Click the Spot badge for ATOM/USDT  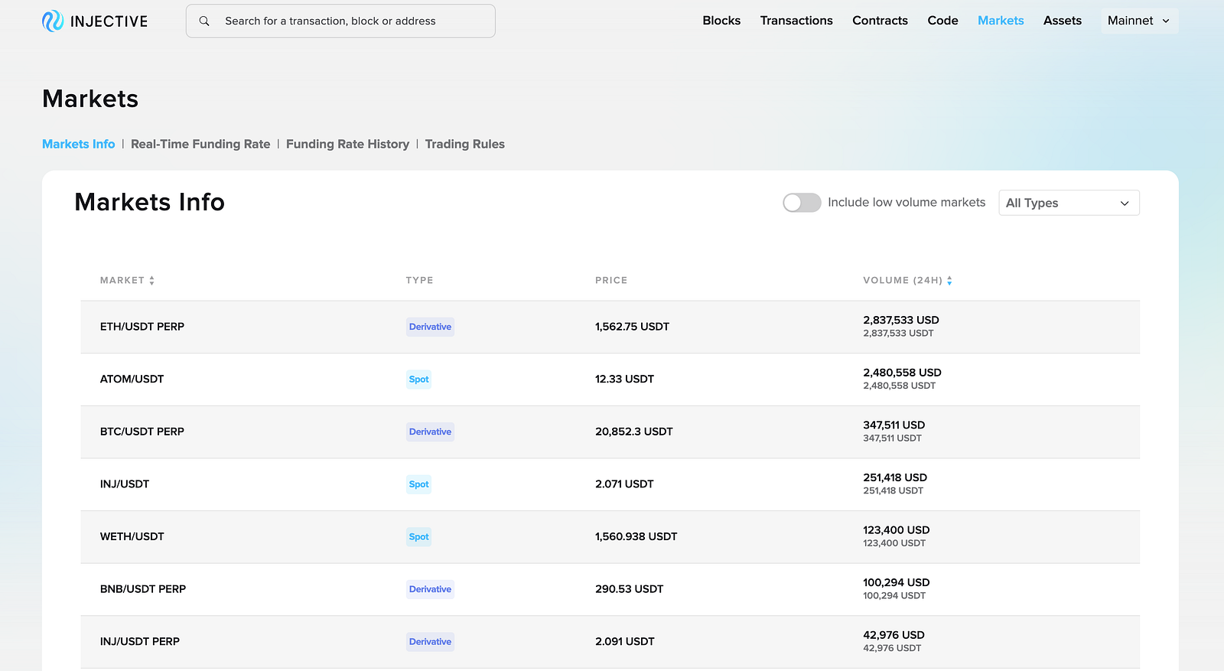418,379
